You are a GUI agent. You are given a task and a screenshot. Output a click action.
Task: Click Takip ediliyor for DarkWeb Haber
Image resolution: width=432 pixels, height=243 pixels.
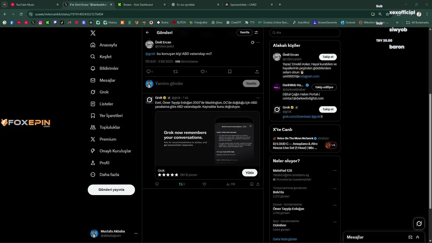[x=324, y=87]
